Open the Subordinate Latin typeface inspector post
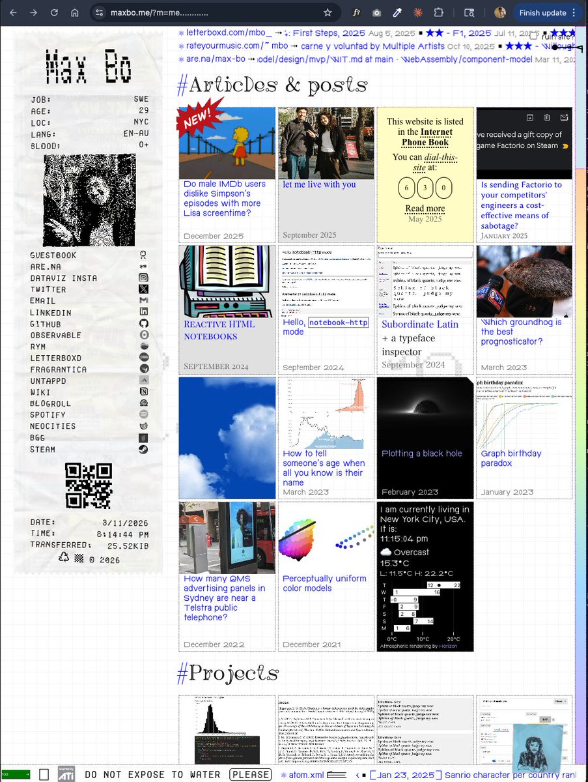 420,338
